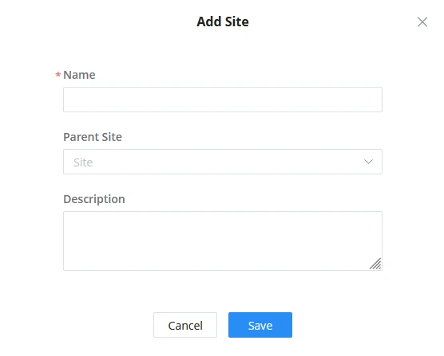
Task: Click the Description label
Action: click(94, 199)
